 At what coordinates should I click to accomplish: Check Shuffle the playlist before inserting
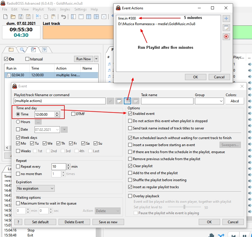(x=130, y=180)
